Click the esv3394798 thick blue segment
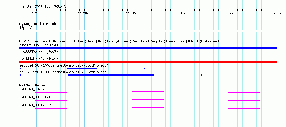 point(82,68)
